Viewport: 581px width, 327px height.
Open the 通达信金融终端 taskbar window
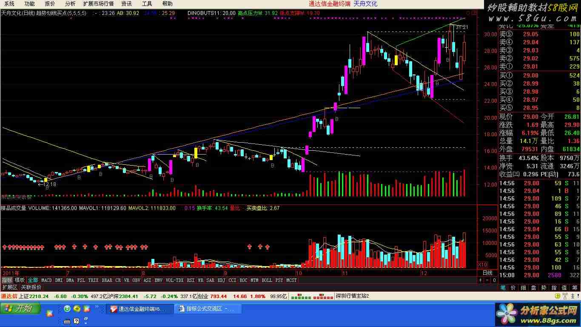pyautogui.click(x=140, y=309)
